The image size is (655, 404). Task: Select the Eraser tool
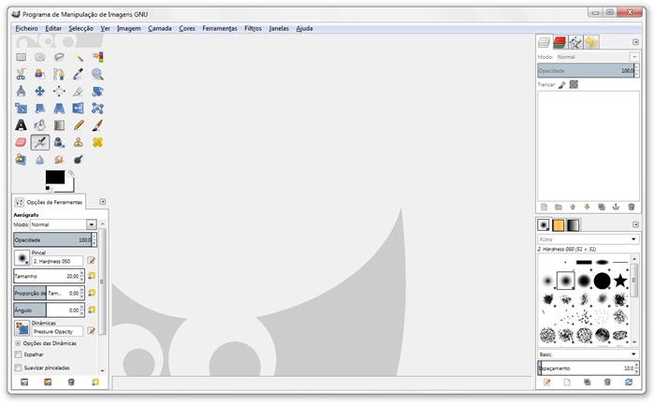click(x=21, y=142)
